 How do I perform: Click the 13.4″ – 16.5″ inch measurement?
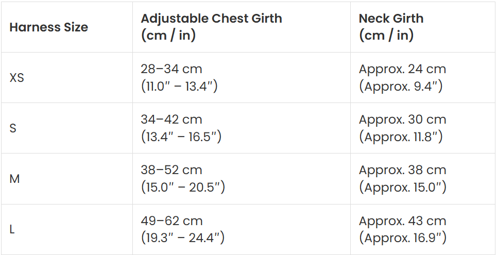[181, 137]
